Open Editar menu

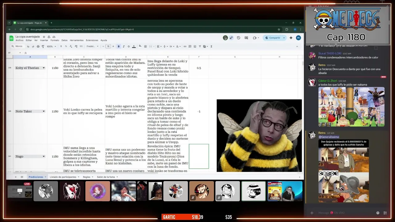tap(29, 40)
